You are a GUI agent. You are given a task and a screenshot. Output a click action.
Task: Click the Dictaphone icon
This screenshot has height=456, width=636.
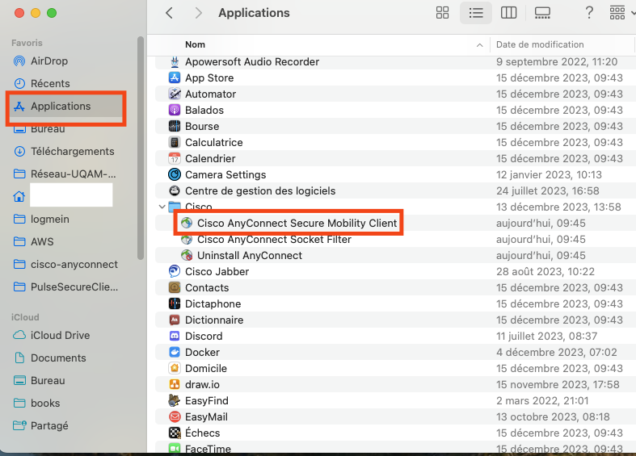click(x=175, y=303)
